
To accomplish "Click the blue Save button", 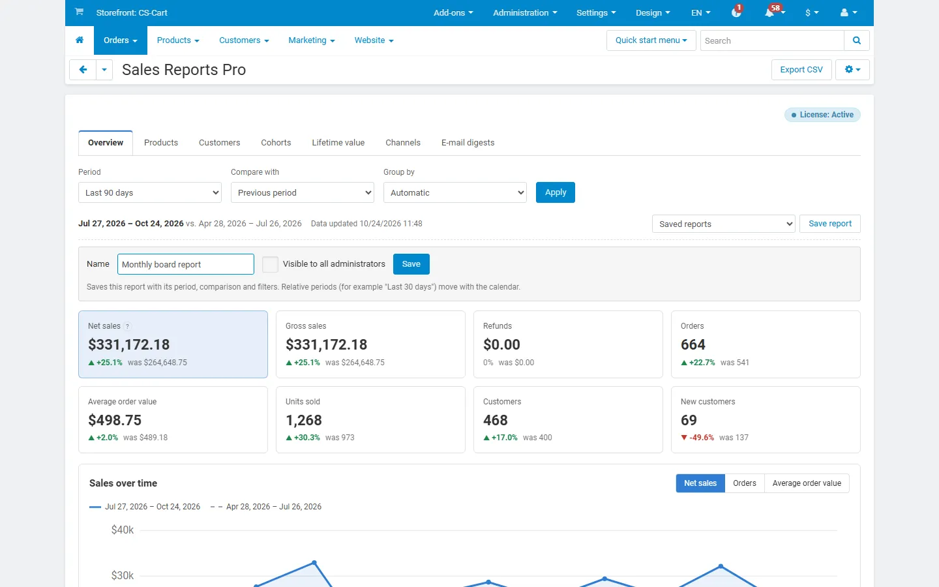I will pos(411,264).
